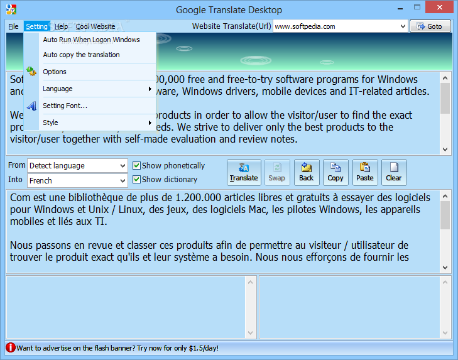This screenshot has height=360, width=458.
Task: Expand the Website Translate URL dropdown arrow
Action: coord(403,26)
